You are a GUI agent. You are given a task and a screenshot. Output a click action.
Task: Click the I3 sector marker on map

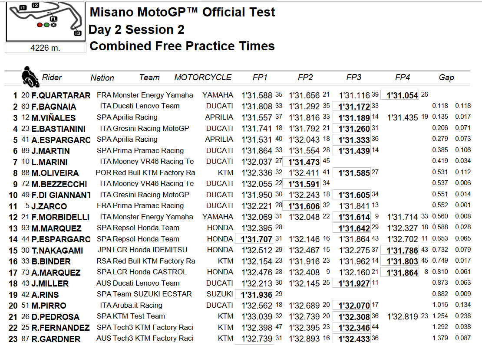click(x=77, y=33)
